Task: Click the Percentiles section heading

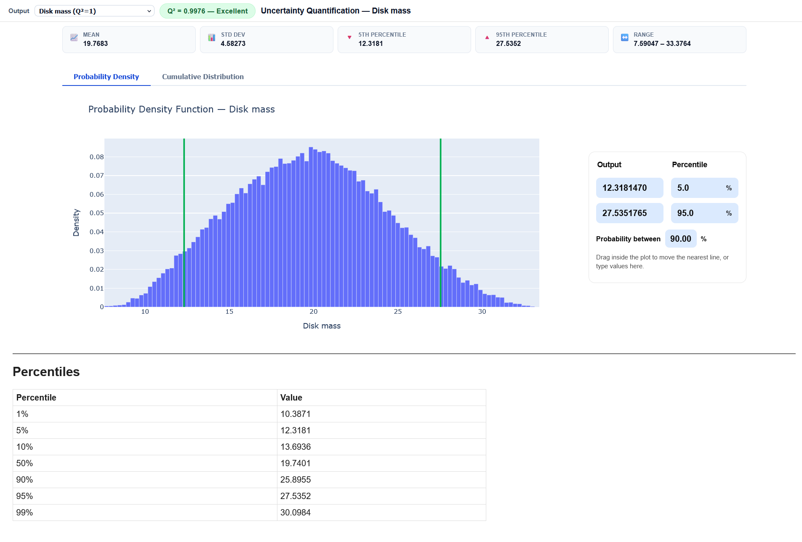Action: click(46, 372)
